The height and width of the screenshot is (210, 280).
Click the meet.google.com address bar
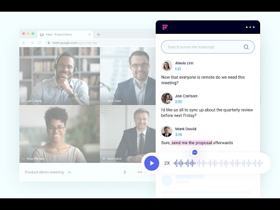100,43
